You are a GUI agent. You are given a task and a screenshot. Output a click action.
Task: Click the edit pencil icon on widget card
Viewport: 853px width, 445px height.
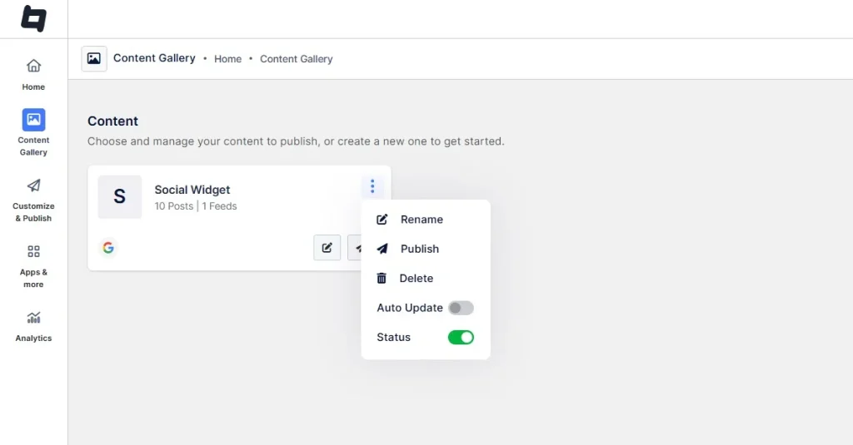(327, 248)
